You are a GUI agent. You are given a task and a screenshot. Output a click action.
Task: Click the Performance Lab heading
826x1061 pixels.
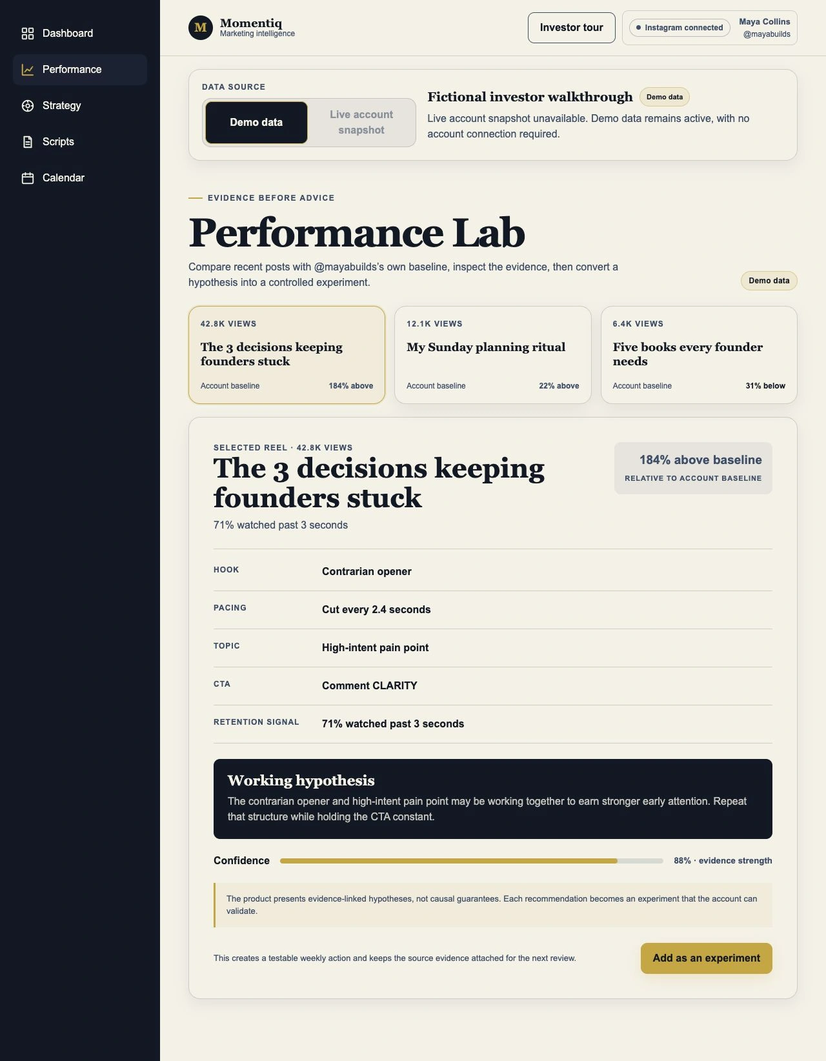(x=357, y=232)
